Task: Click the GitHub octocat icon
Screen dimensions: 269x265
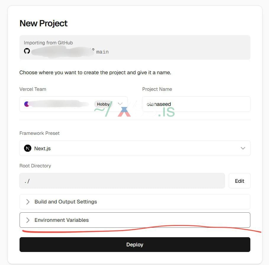Action: tap(27, 51)
